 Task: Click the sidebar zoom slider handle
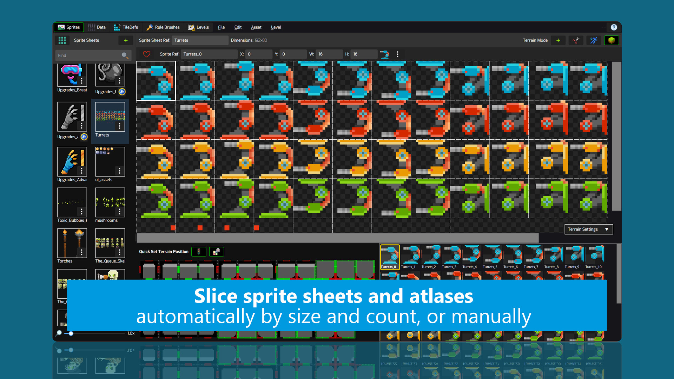71,333
